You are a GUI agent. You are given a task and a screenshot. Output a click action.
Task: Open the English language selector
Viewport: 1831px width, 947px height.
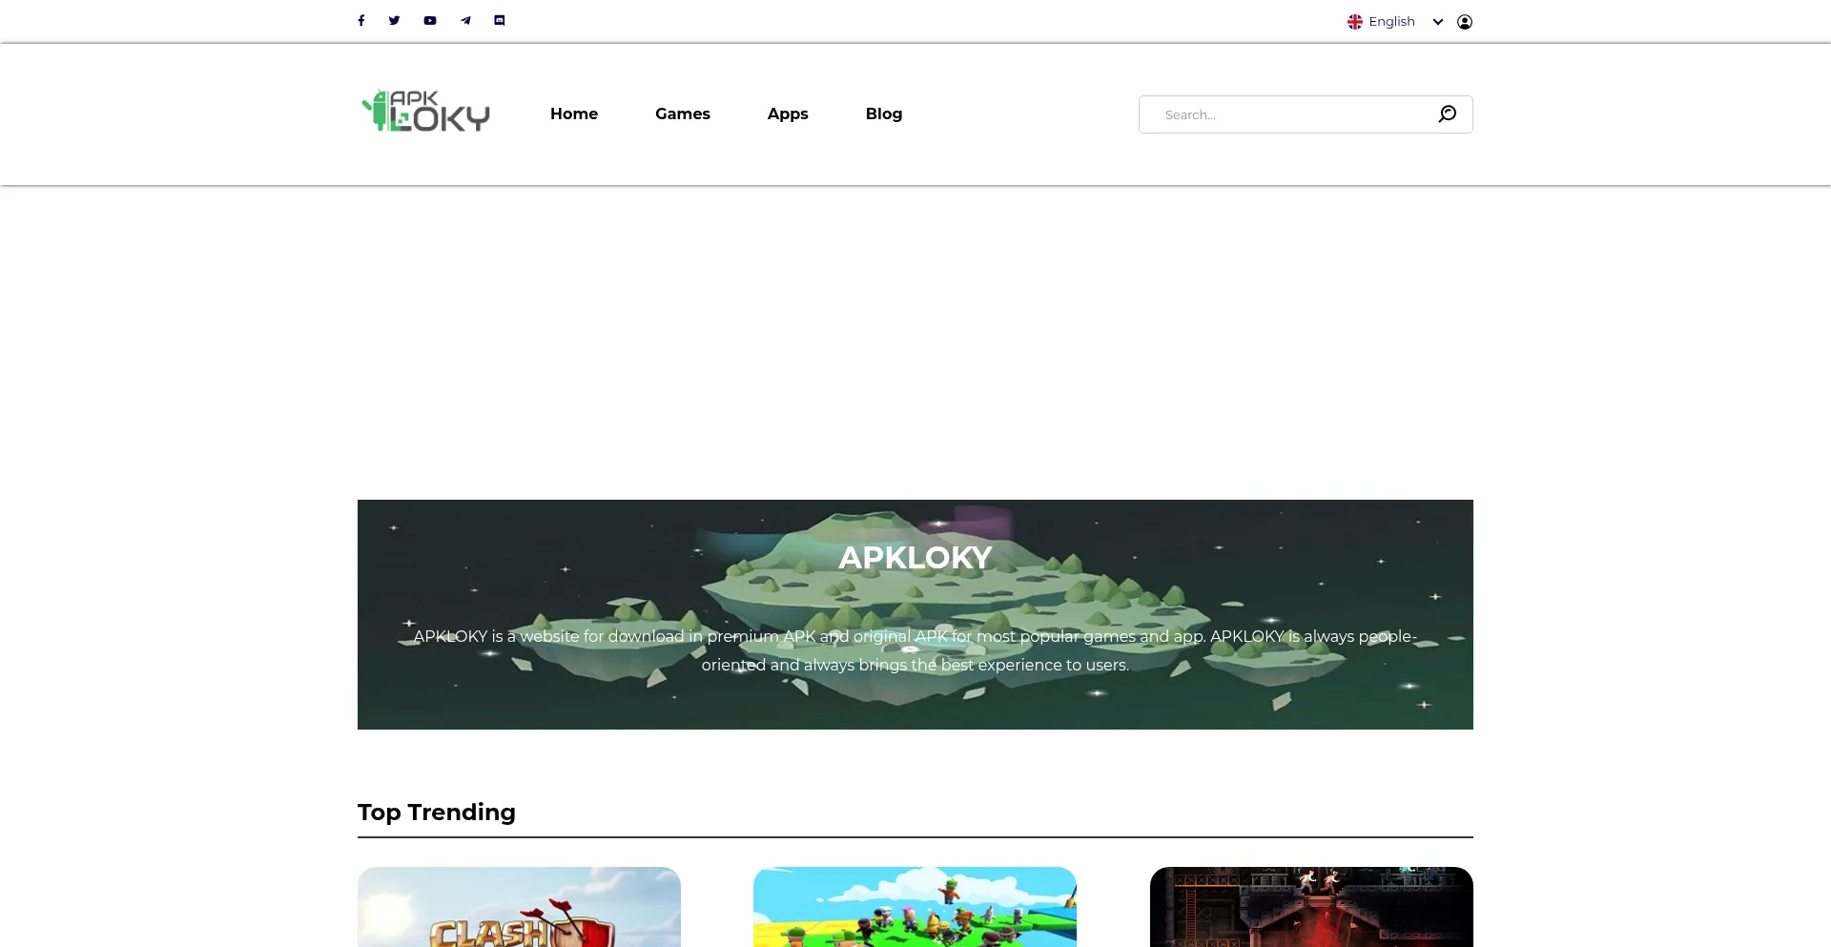pyautogui.click(x=1391, y=22)
